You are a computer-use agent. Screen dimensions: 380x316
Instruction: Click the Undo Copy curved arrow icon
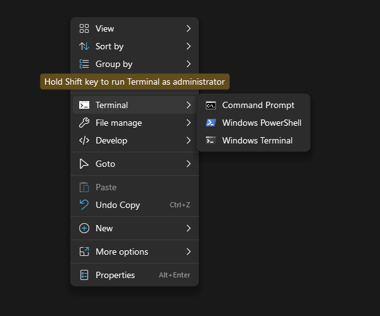click(84, 205)
